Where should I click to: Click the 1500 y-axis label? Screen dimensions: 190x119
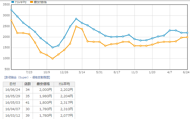click(6, 48)
